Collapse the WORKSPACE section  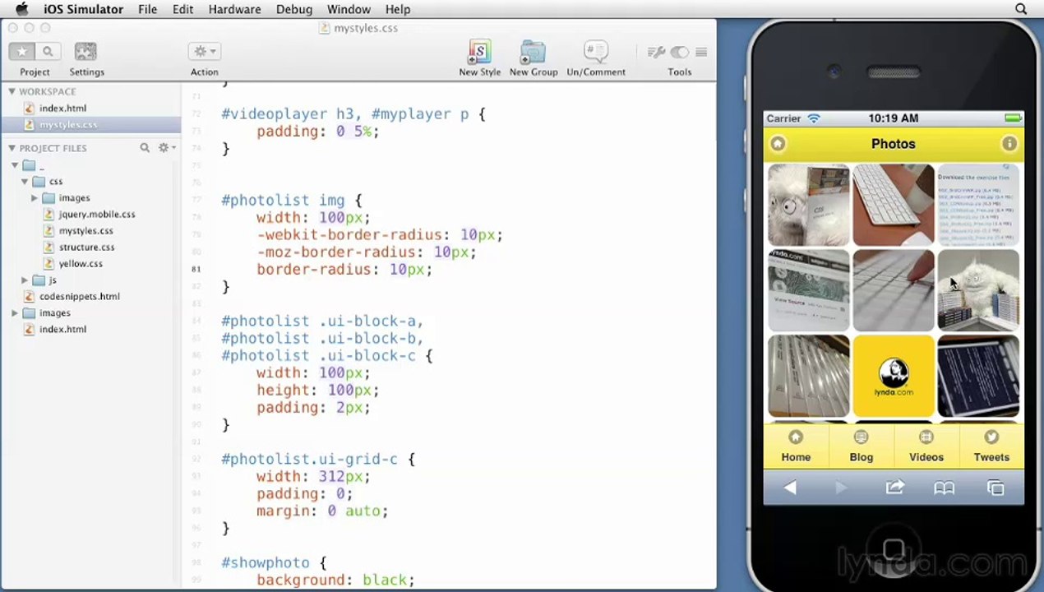tap(12, 91)
